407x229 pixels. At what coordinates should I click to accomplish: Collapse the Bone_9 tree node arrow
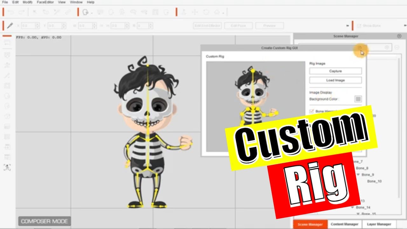pyautogui.click(x=358, y=175)
